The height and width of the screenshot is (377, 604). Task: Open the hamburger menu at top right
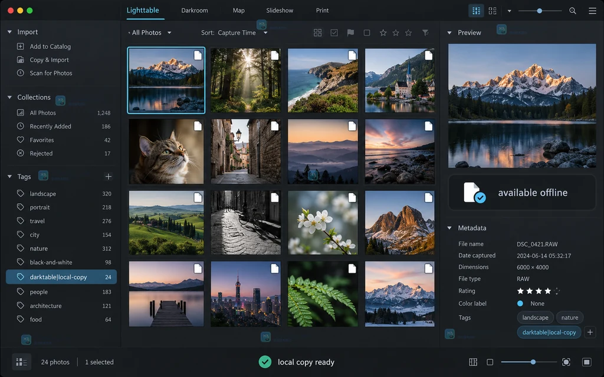coord(592,11)
